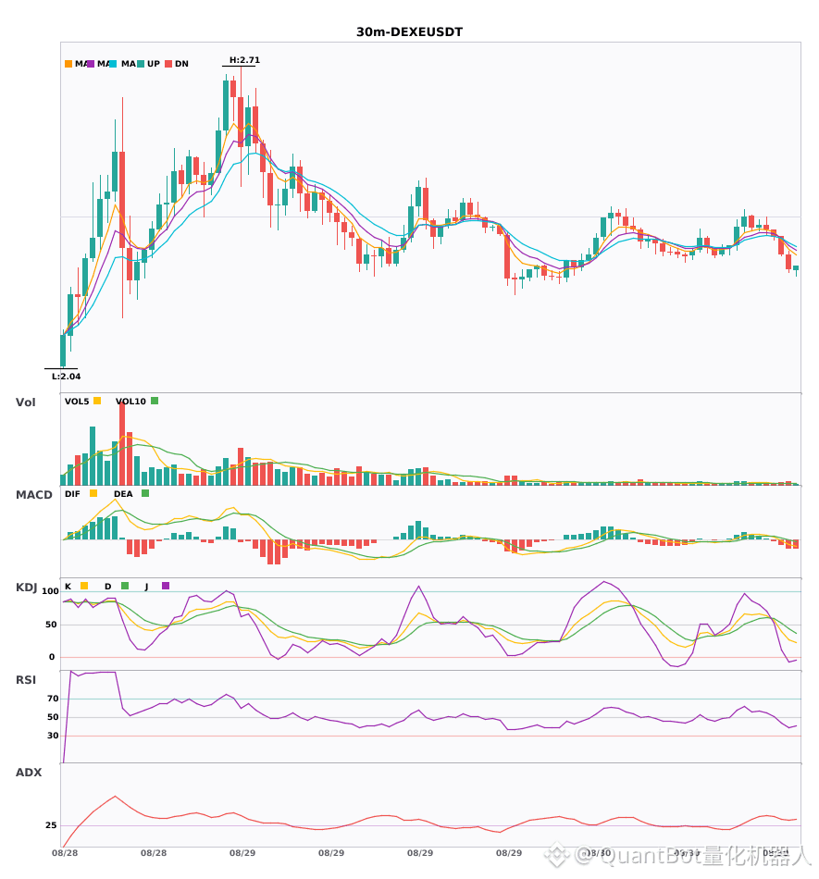The width and height of the screenshot is (819, 879).
Task: Select the green D legend swatch
Action: 125,586
